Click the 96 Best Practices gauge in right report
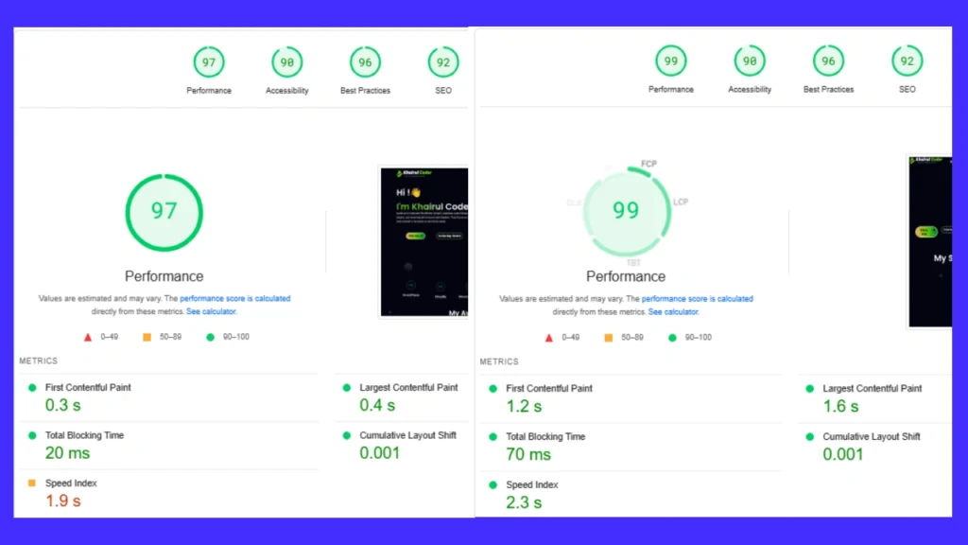This screenshot has height=545, width=968. click(828, 62)
